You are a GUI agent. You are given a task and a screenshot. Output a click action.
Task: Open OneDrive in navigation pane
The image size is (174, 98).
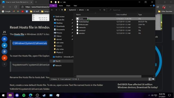point(63,57)
